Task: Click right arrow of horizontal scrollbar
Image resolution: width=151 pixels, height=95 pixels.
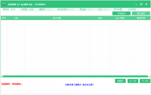Action: 150,76
